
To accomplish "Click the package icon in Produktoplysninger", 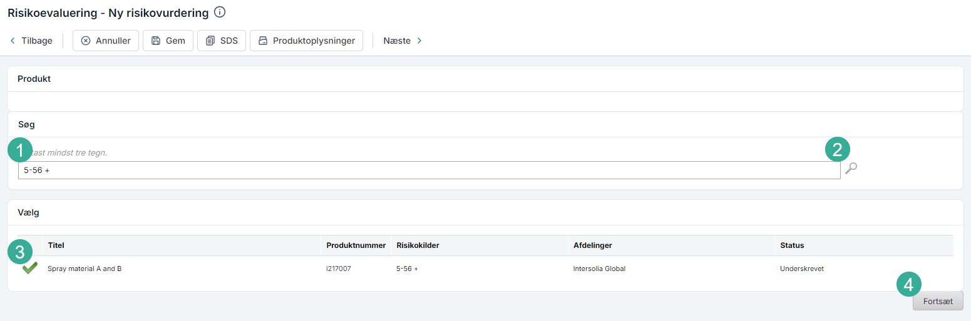I will coord(263,41).
